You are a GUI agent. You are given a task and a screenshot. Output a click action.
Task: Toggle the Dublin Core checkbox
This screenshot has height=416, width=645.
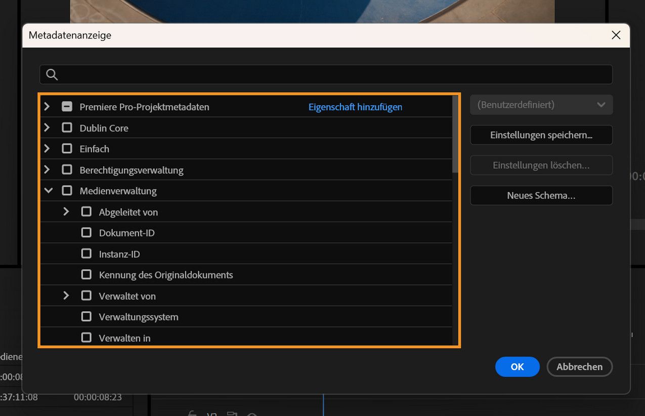click(x=67, y=127)
